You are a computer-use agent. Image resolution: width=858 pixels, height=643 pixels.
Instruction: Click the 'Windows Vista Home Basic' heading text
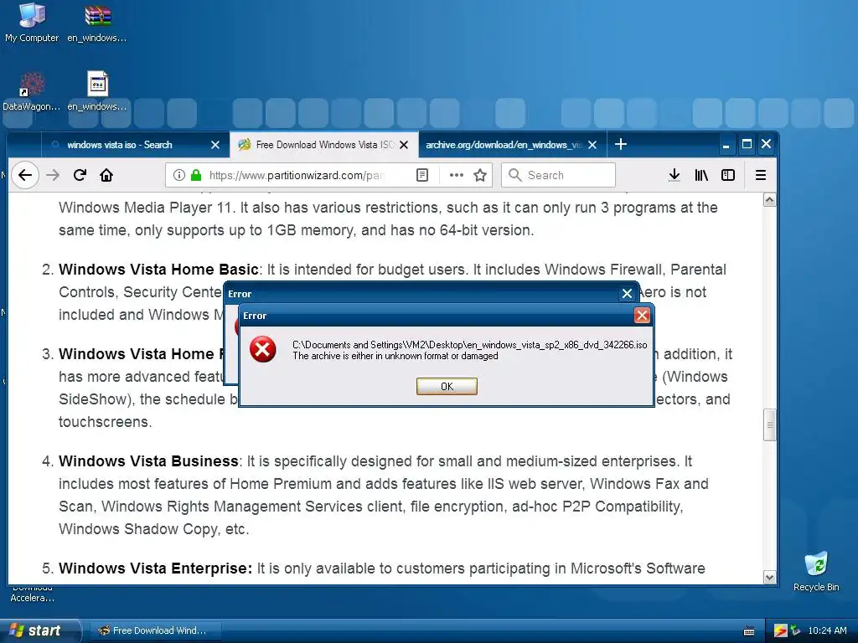158,269
